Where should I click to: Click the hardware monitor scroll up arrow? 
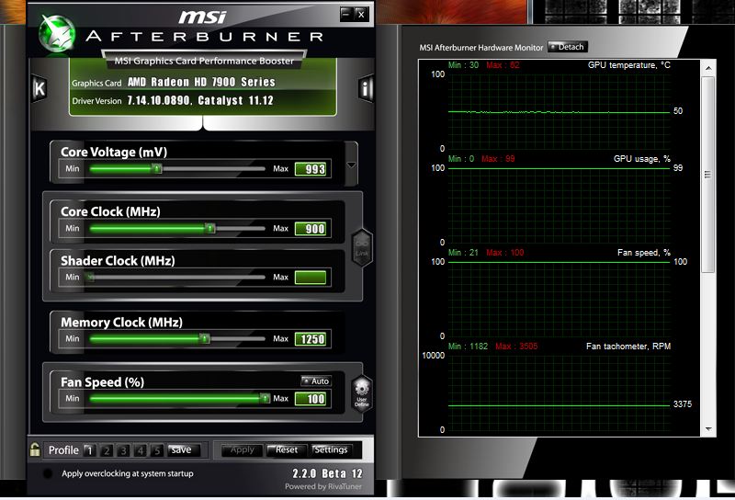708,69
